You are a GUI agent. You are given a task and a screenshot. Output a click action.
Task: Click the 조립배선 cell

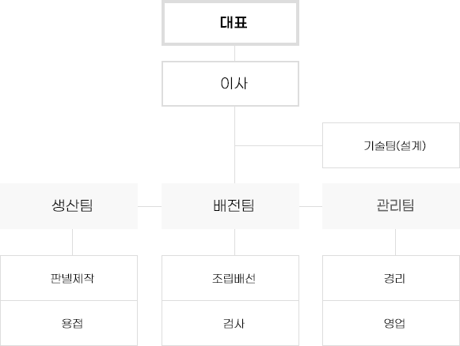[230, 278]
